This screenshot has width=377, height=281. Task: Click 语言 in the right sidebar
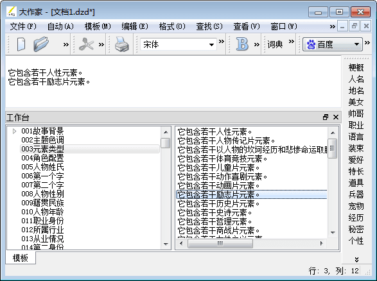[x=356, y=137]
